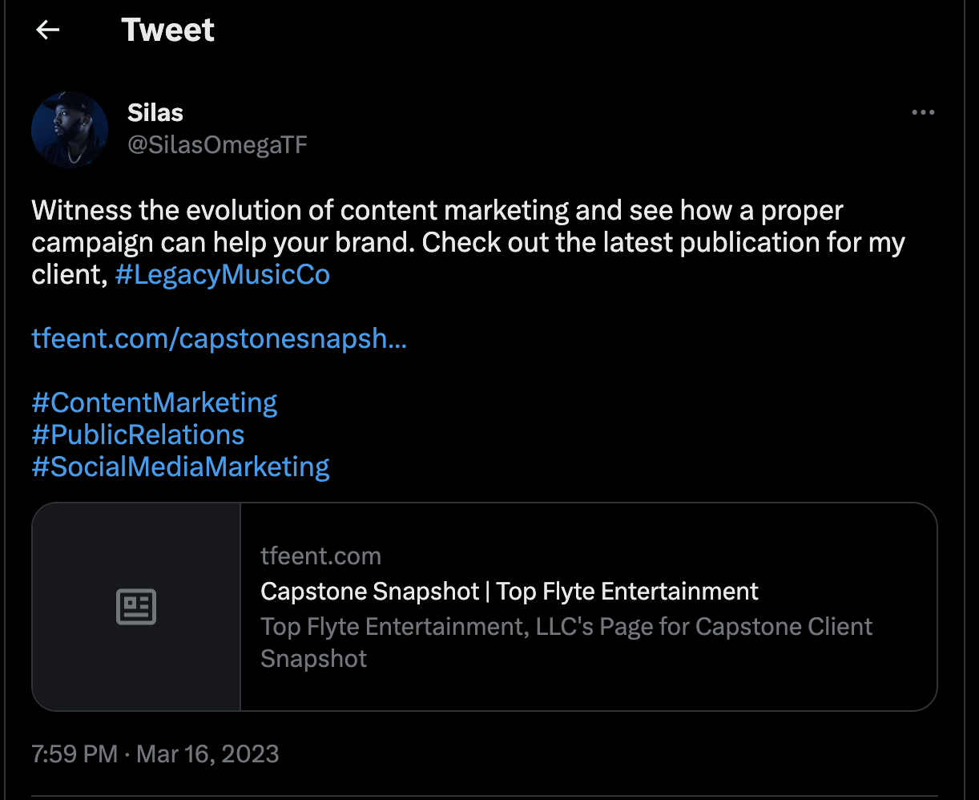Select the #ContentMarketing hashtag
Viewport: 979px width, 800px height.
tap(155, 402)
